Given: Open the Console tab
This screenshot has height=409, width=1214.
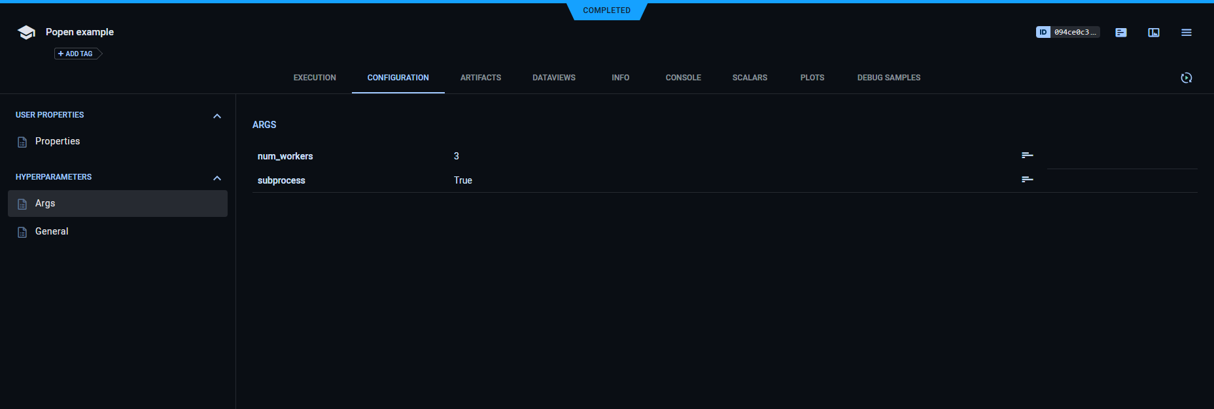Looking at the screenshot, I should [683, 78].
